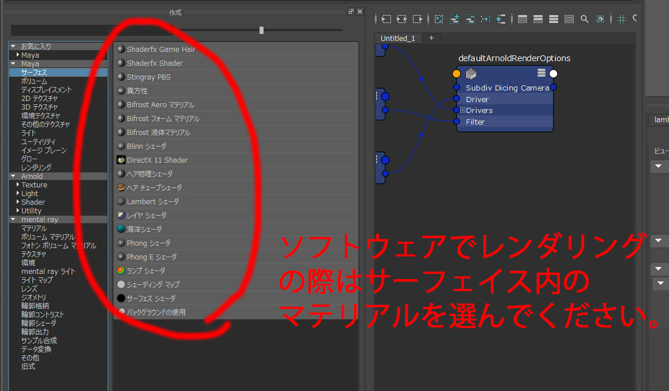This screenshot has width=669, height=391.
Task: Create a Bifrost 液体マテリアル
Action: (236, 132)
